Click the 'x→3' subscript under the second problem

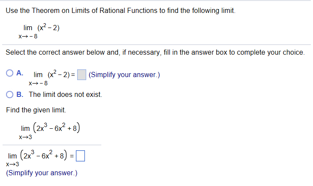point(25,137)
